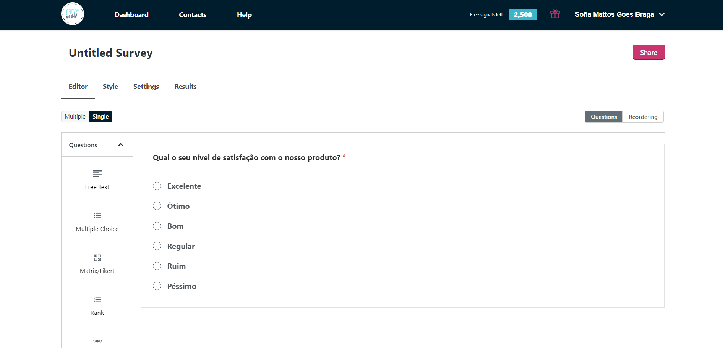Click the Untitled Survey title
This screenshot has height=348, width=723.
point(111,53)
